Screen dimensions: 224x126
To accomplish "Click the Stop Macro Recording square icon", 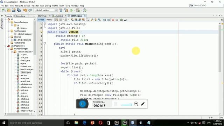I will click(x=117, y=20).
